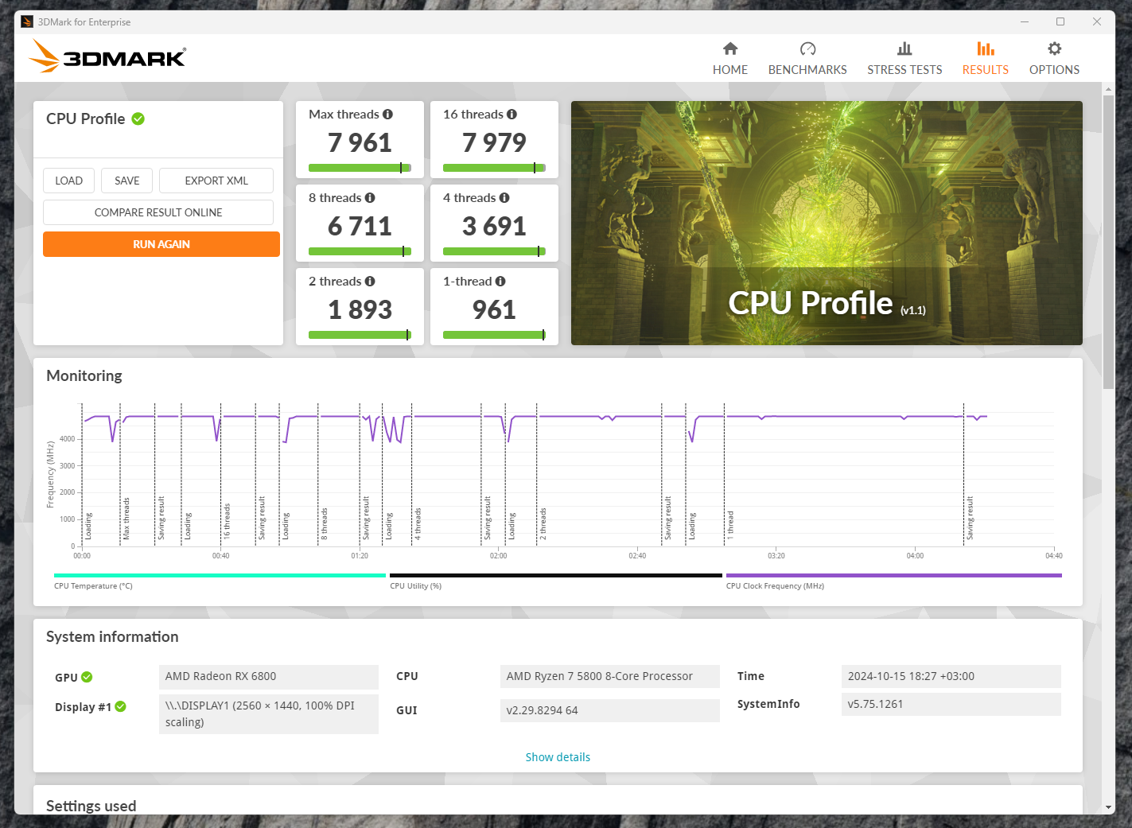The image size is (1132, 828).
Task: Click the LOAD button
Action: click(69, 181)
